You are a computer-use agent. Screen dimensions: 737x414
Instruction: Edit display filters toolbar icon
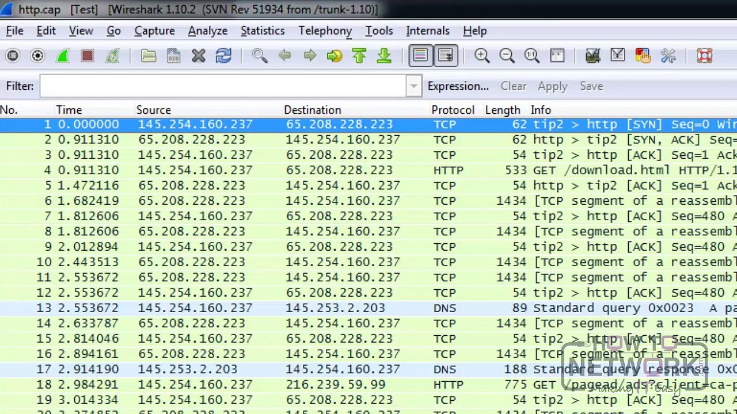[618, 56]
